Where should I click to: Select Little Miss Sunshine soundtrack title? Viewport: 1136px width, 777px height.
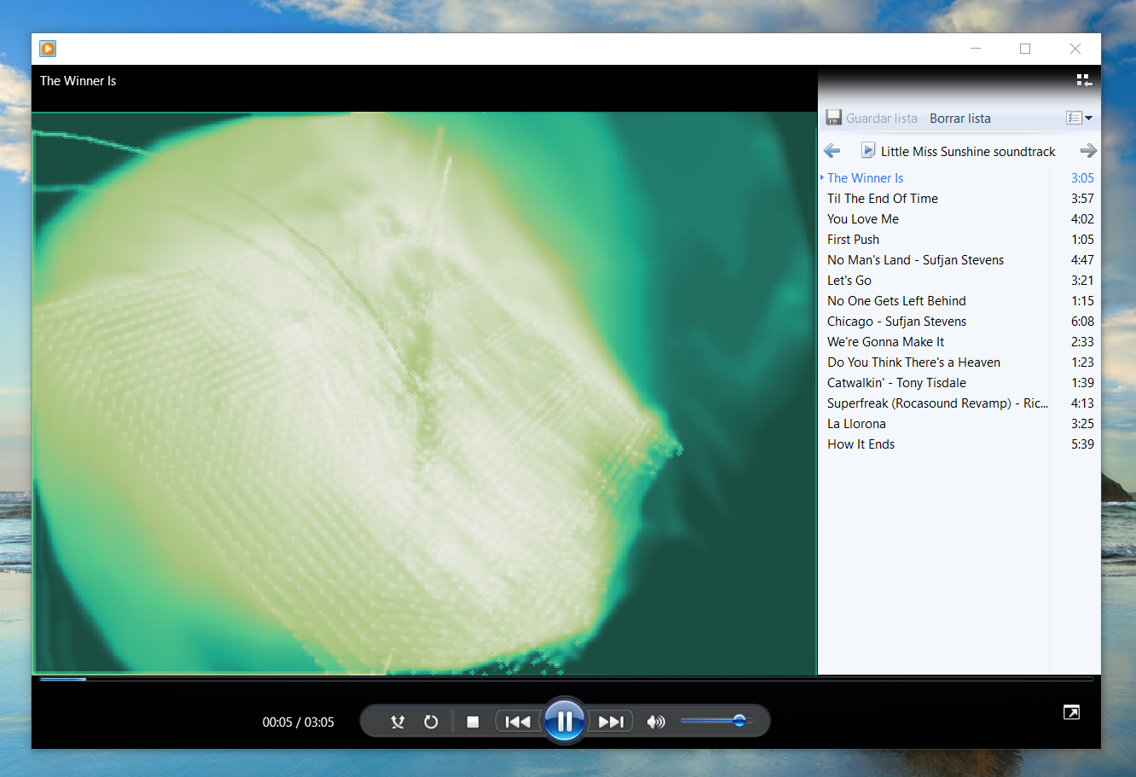(x=967, y=151)
